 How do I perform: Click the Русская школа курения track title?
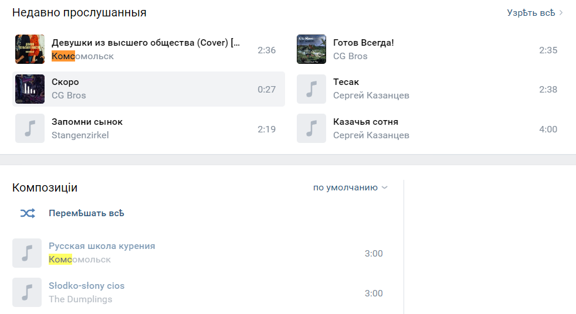(x=102, y=246)
